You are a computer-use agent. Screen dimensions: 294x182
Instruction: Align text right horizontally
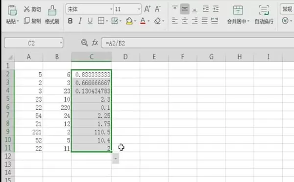[195, 21]
